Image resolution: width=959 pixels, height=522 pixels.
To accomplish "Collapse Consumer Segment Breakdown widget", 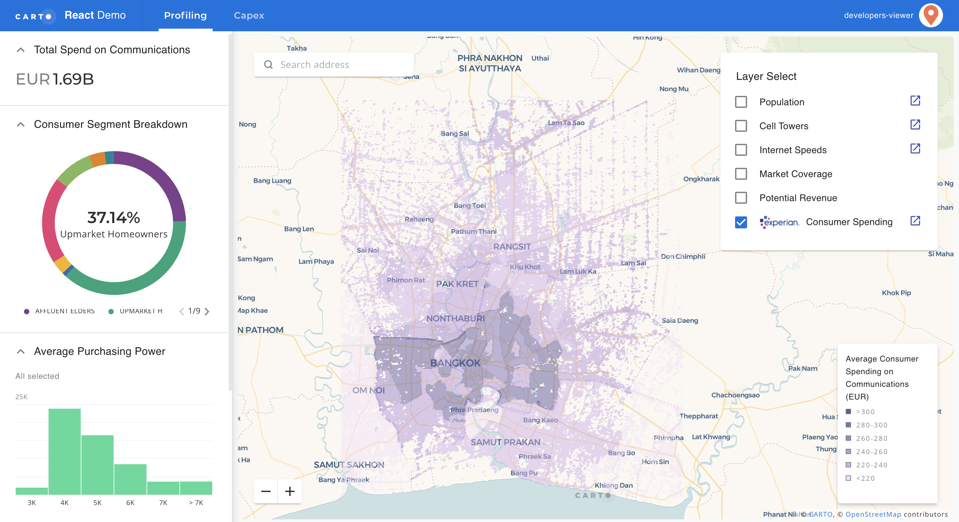I will 21,124.
